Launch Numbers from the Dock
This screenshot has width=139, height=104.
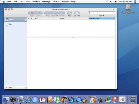(108, 99)
